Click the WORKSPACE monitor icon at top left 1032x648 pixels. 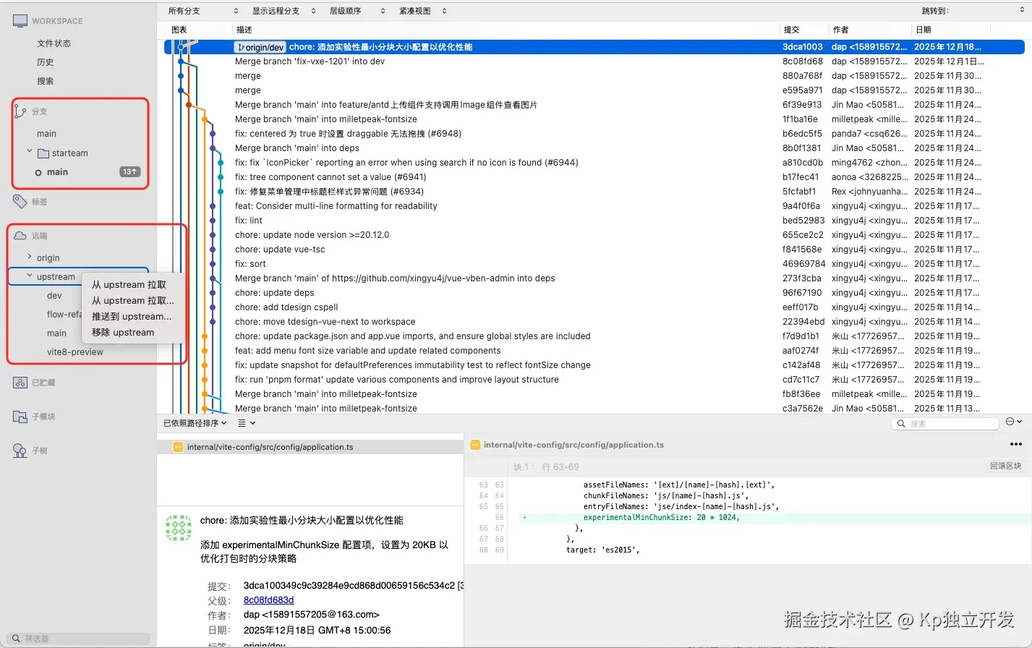point(20,20)
